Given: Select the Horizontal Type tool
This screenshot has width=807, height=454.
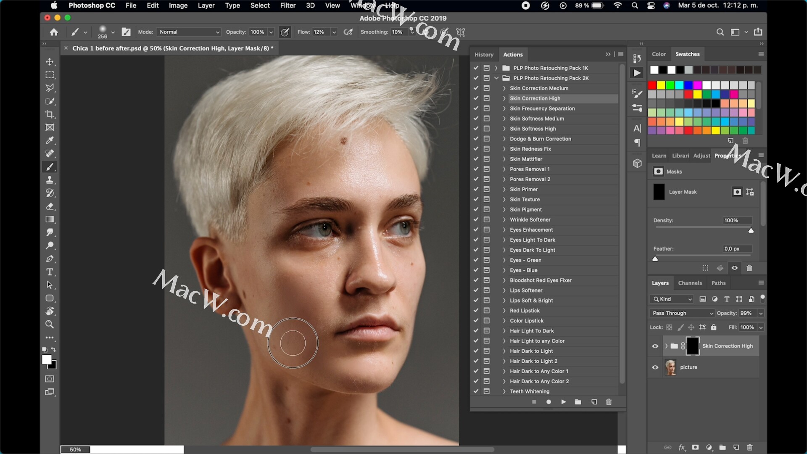Looking at the screenshot, I should point(50,272).
